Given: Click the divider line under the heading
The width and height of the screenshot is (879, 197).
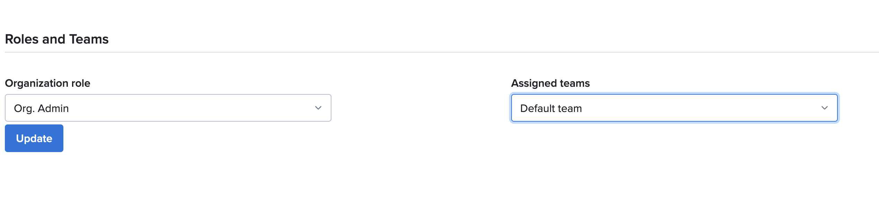Looking at the screenshot, I should (440, 52).
